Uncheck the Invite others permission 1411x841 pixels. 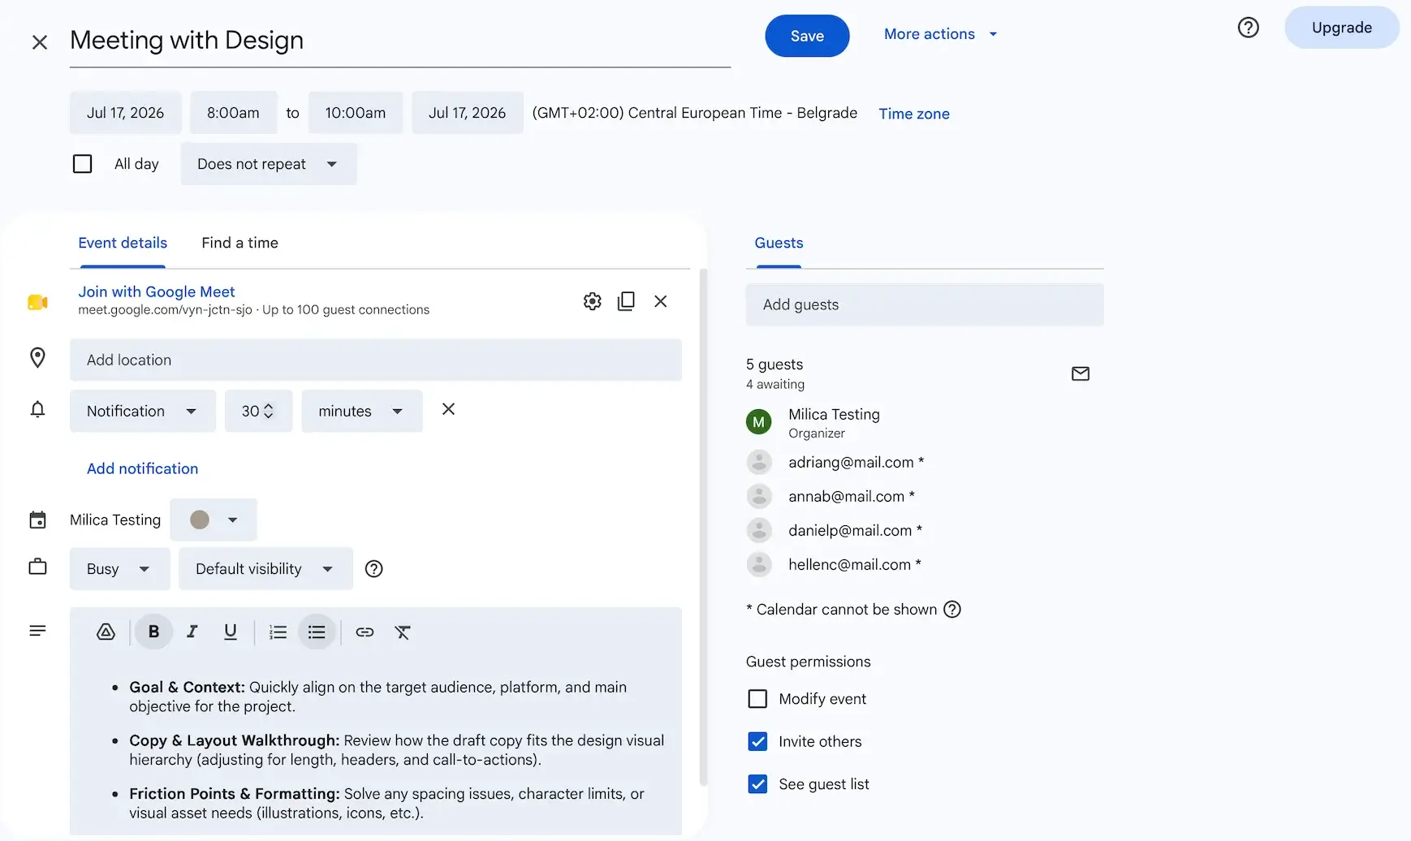757,741
